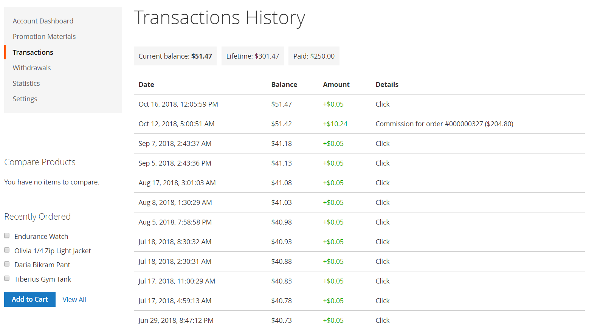589x330 pixels.
Task: Open affiliate Settings page
Action: coord(25,99)
